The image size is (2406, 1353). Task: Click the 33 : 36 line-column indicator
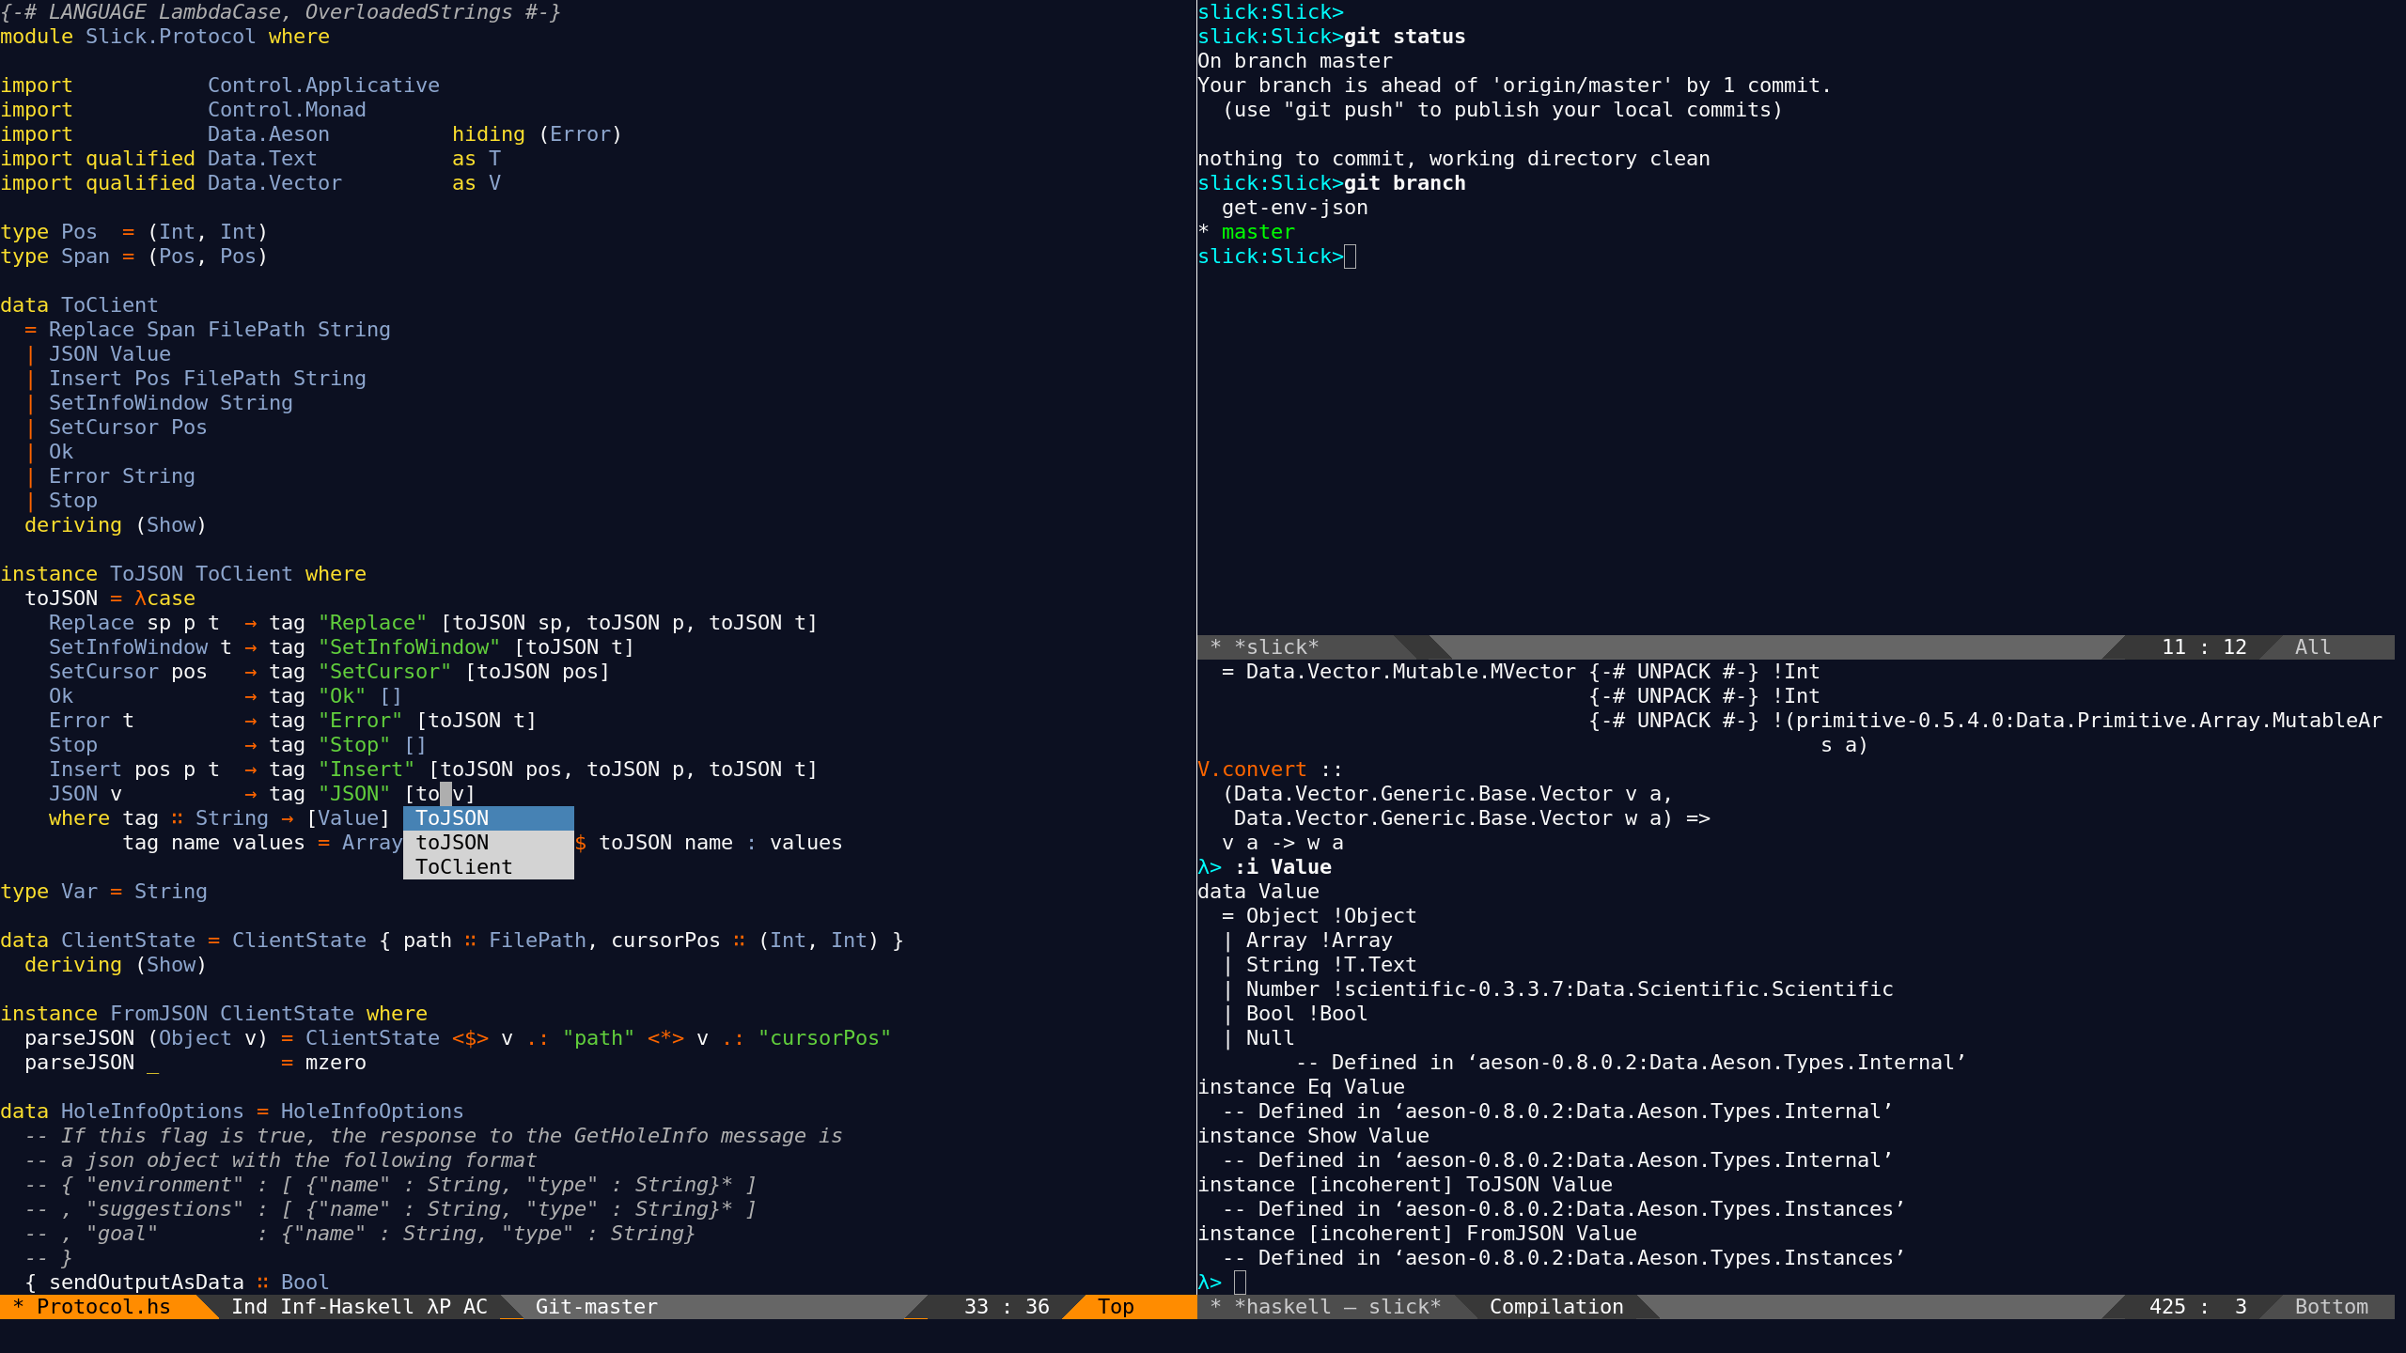(x=1007, y=1306)
